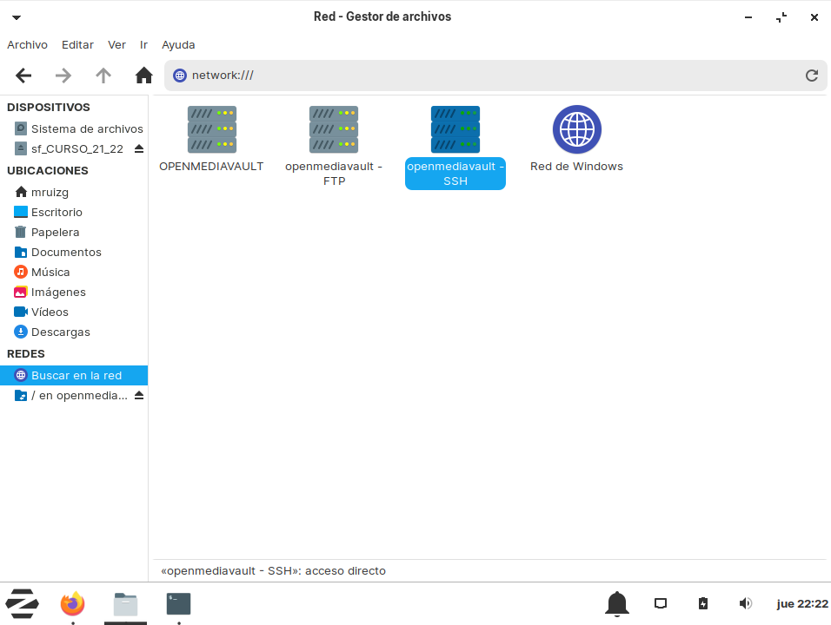Launch Firefox from the taskbar

(73, 603)
